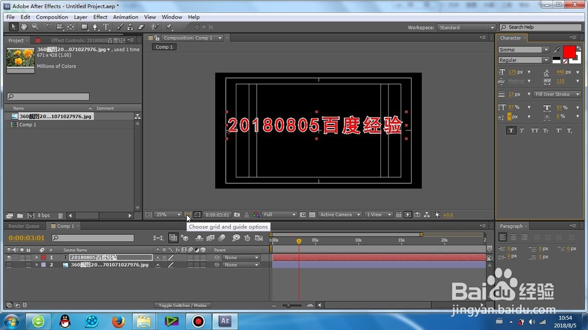588x330 pixels.
Task: Click Create new folder icon in Project panel
Action: click(x=20, y=215)
